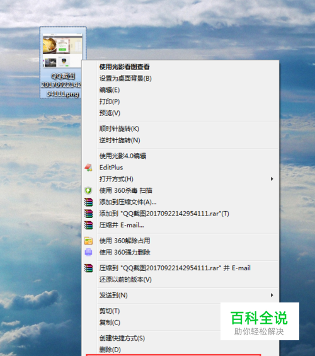Click purple shredder icon beside 360强力删除
The image size is (315, 356).
[88, 252]
